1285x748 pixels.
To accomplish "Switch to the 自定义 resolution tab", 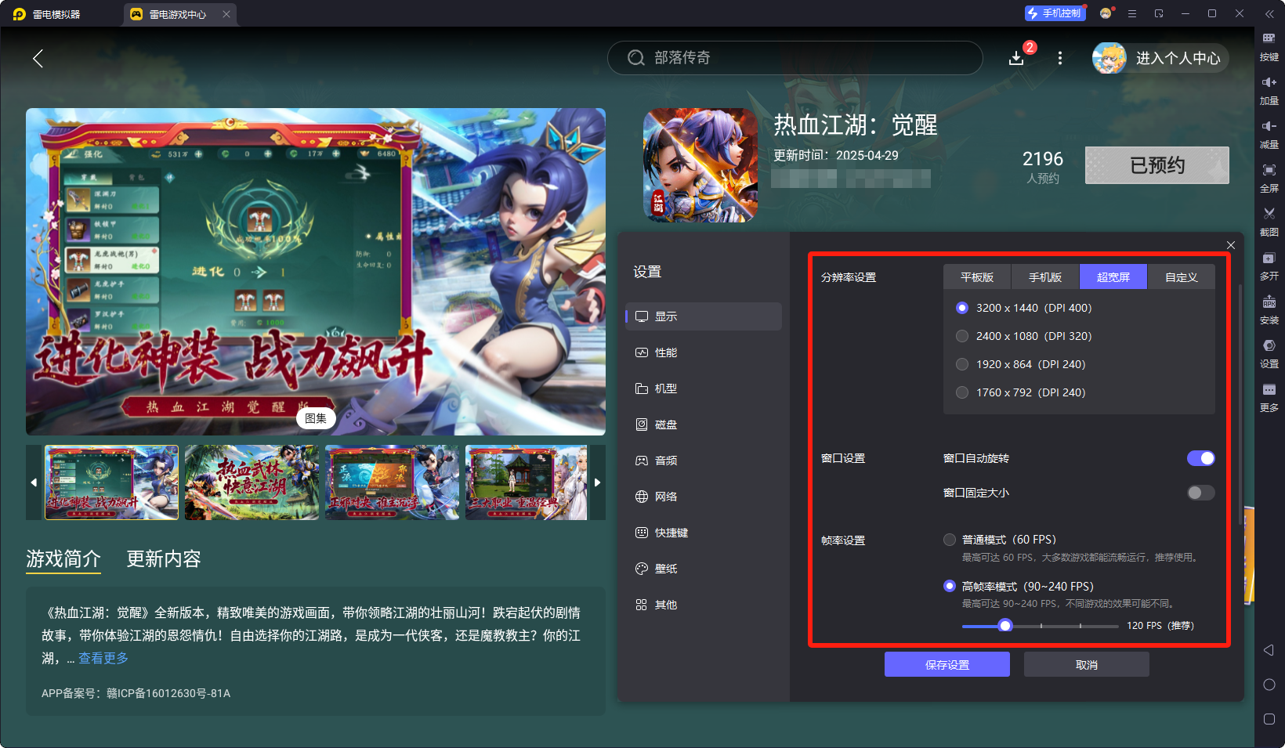I will pos(1182,277).
